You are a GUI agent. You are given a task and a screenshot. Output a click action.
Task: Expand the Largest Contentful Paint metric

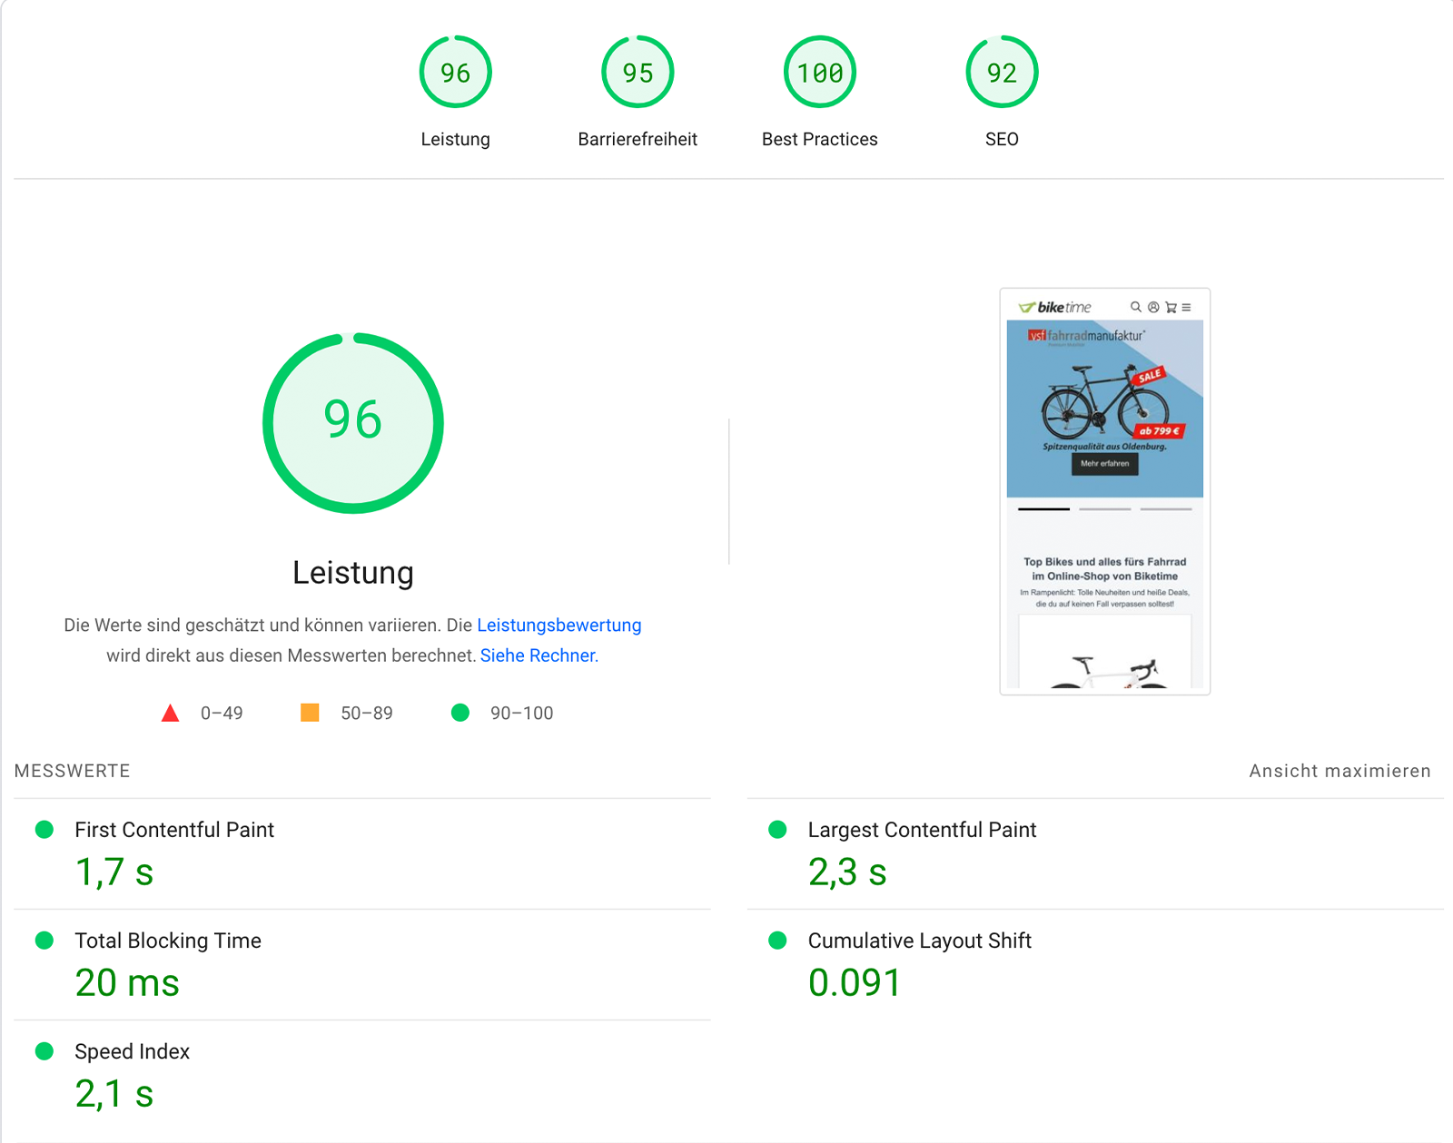pyautogui.click(x=922, y=830)
